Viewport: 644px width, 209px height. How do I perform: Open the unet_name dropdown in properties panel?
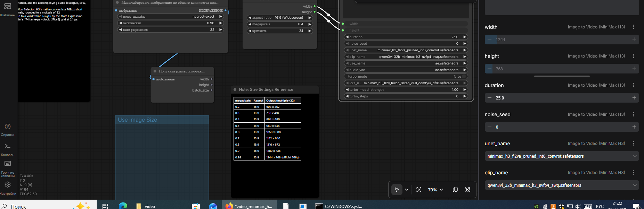point(562,156)
